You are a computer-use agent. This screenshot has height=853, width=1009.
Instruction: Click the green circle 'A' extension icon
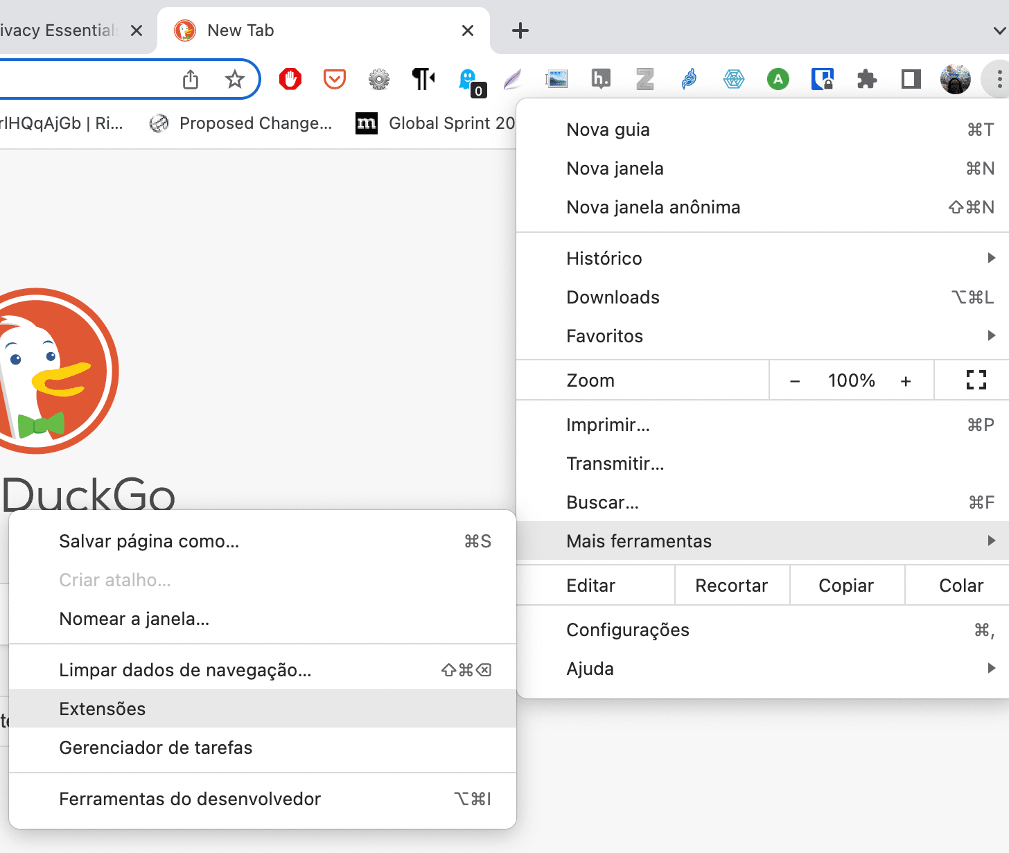click(x=778, y=79)
